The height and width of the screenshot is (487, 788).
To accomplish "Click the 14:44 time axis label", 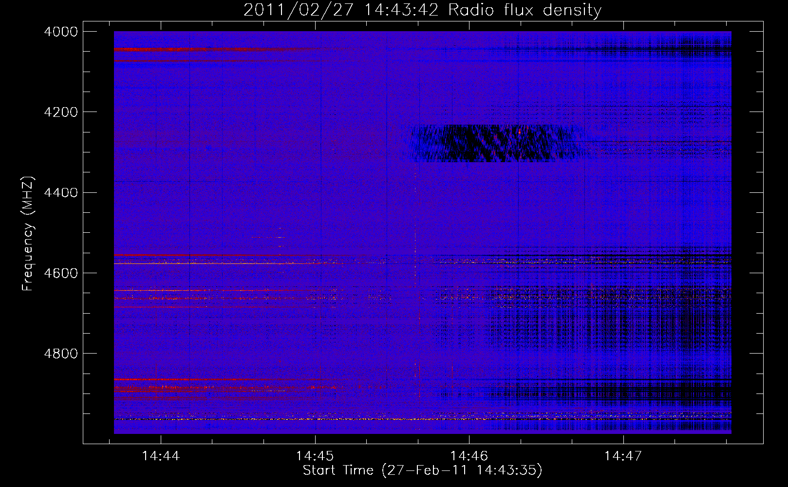I will pyautogui.click(x=161, y=456).
